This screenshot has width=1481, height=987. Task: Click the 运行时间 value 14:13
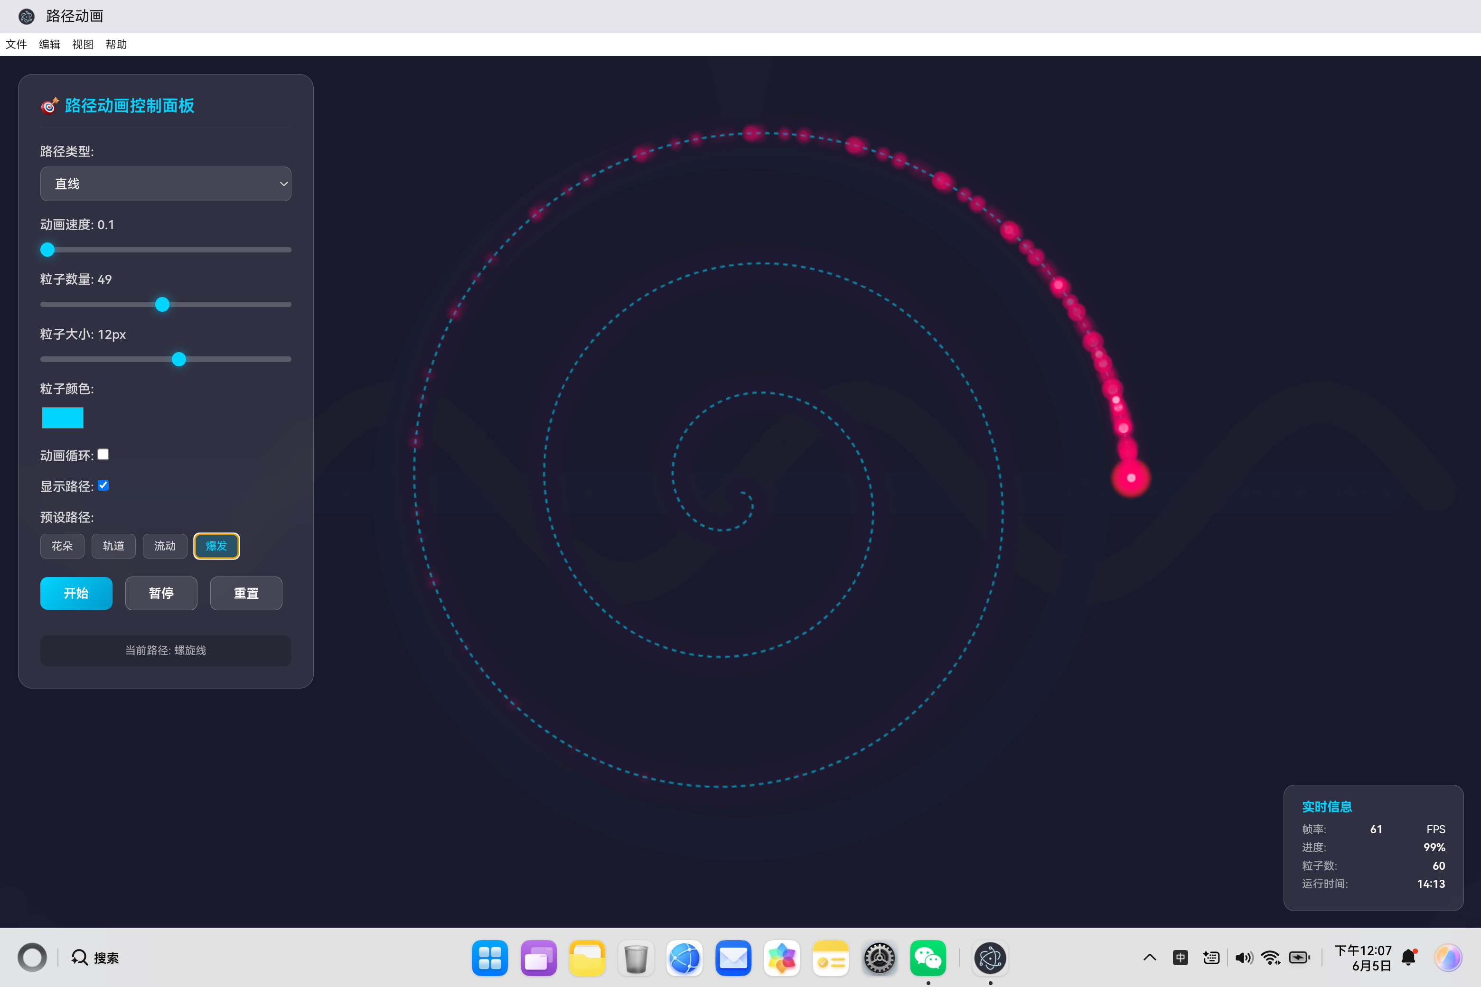coord(1431,884)
